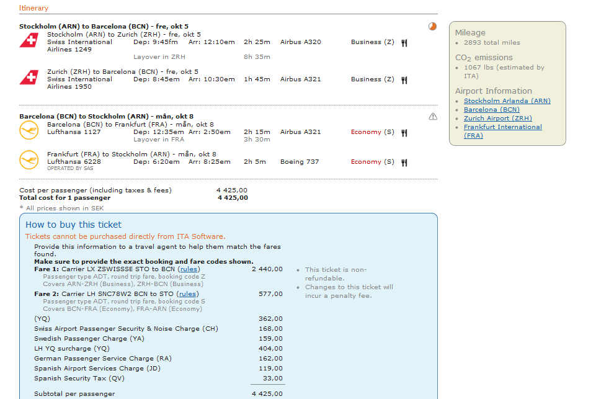Click 'Tickets cannot be purchased directly' notice
Image resolution: width=591 pixels, height=399 pixels.
coord(125,236)
